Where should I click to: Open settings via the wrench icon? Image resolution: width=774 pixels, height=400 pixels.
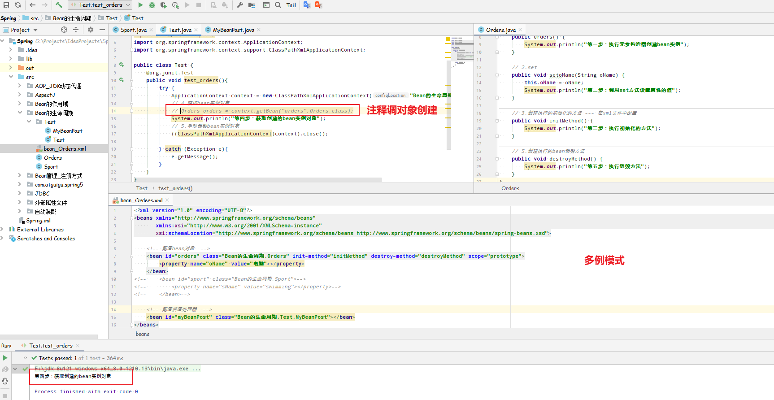coord(240,5)
